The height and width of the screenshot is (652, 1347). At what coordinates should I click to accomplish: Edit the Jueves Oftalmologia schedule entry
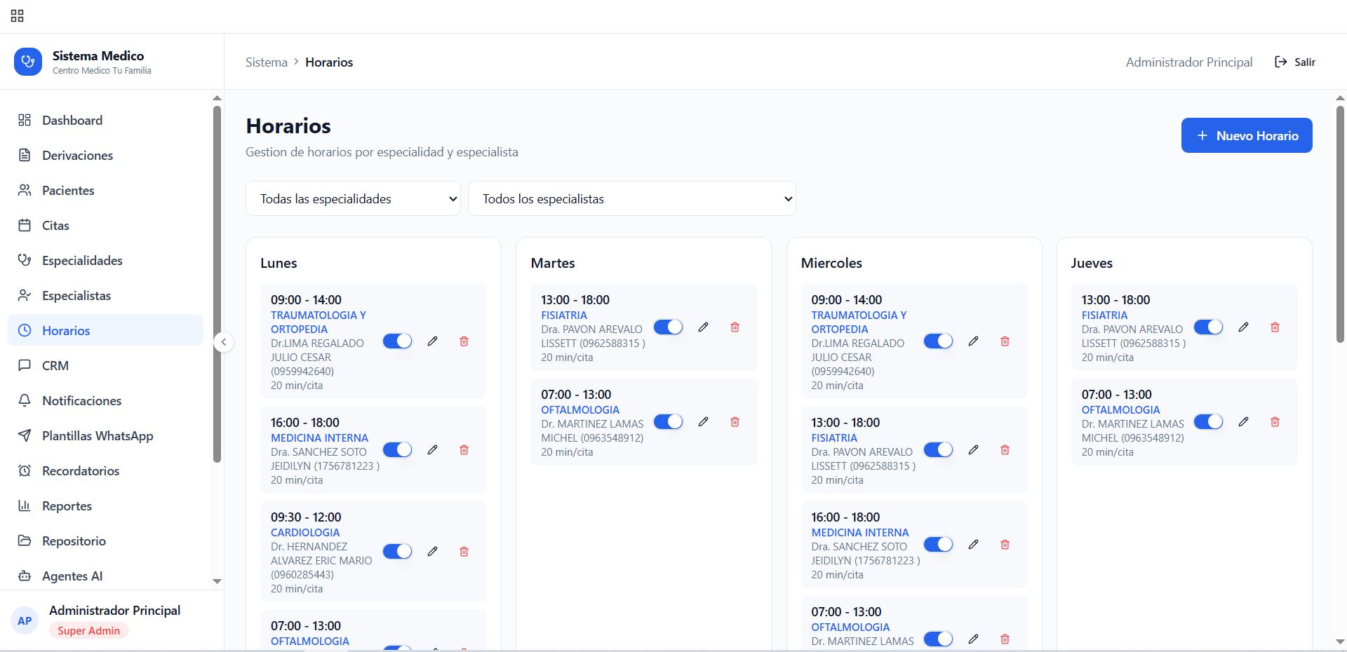click(1243, 422)
